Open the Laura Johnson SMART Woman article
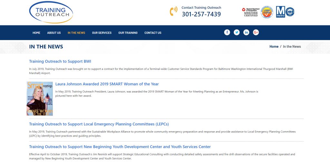Image resolution: width=330 pixels, height=162 pixels. pos(107,84)
